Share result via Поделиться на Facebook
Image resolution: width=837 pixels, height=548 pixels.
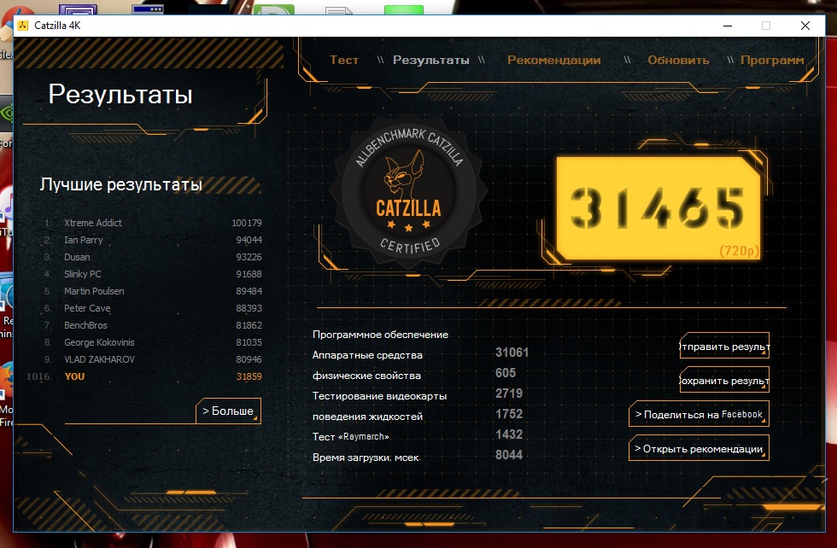[x=699, y=415]
